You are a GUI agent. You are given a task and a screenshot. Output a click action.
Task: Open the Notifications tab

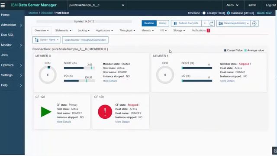(200, 30)
